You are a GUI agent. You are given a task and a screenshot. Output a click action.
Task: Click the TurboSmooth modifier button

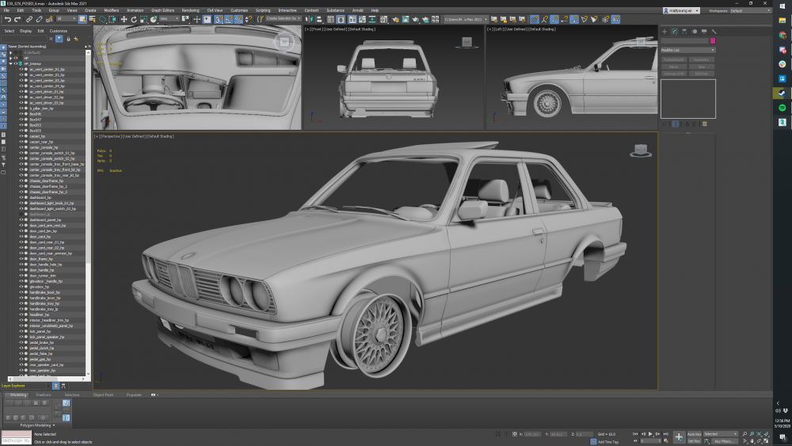coord(674,59)
